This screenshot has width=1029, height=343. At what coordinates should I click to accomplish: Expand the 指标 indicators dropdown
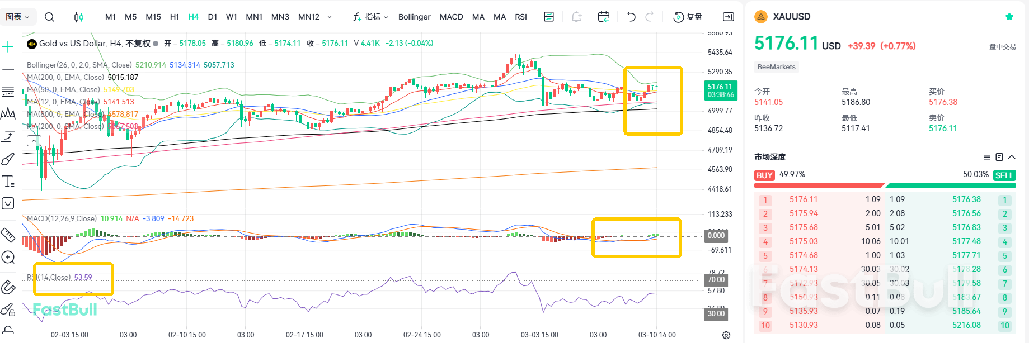click(x=371, y=17)
